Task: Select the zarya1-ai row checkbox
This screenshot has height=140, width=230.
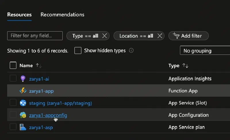Action: click(13, 78)
